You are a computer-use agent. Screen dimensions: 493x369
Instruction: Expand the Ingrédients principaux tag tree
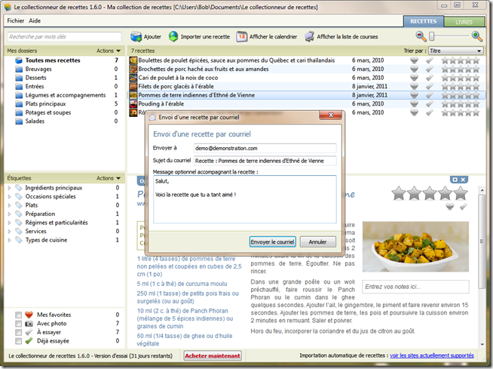coord(9,187)
